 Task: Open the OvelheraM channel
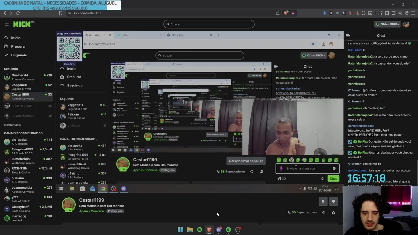(x=28, y=77)
